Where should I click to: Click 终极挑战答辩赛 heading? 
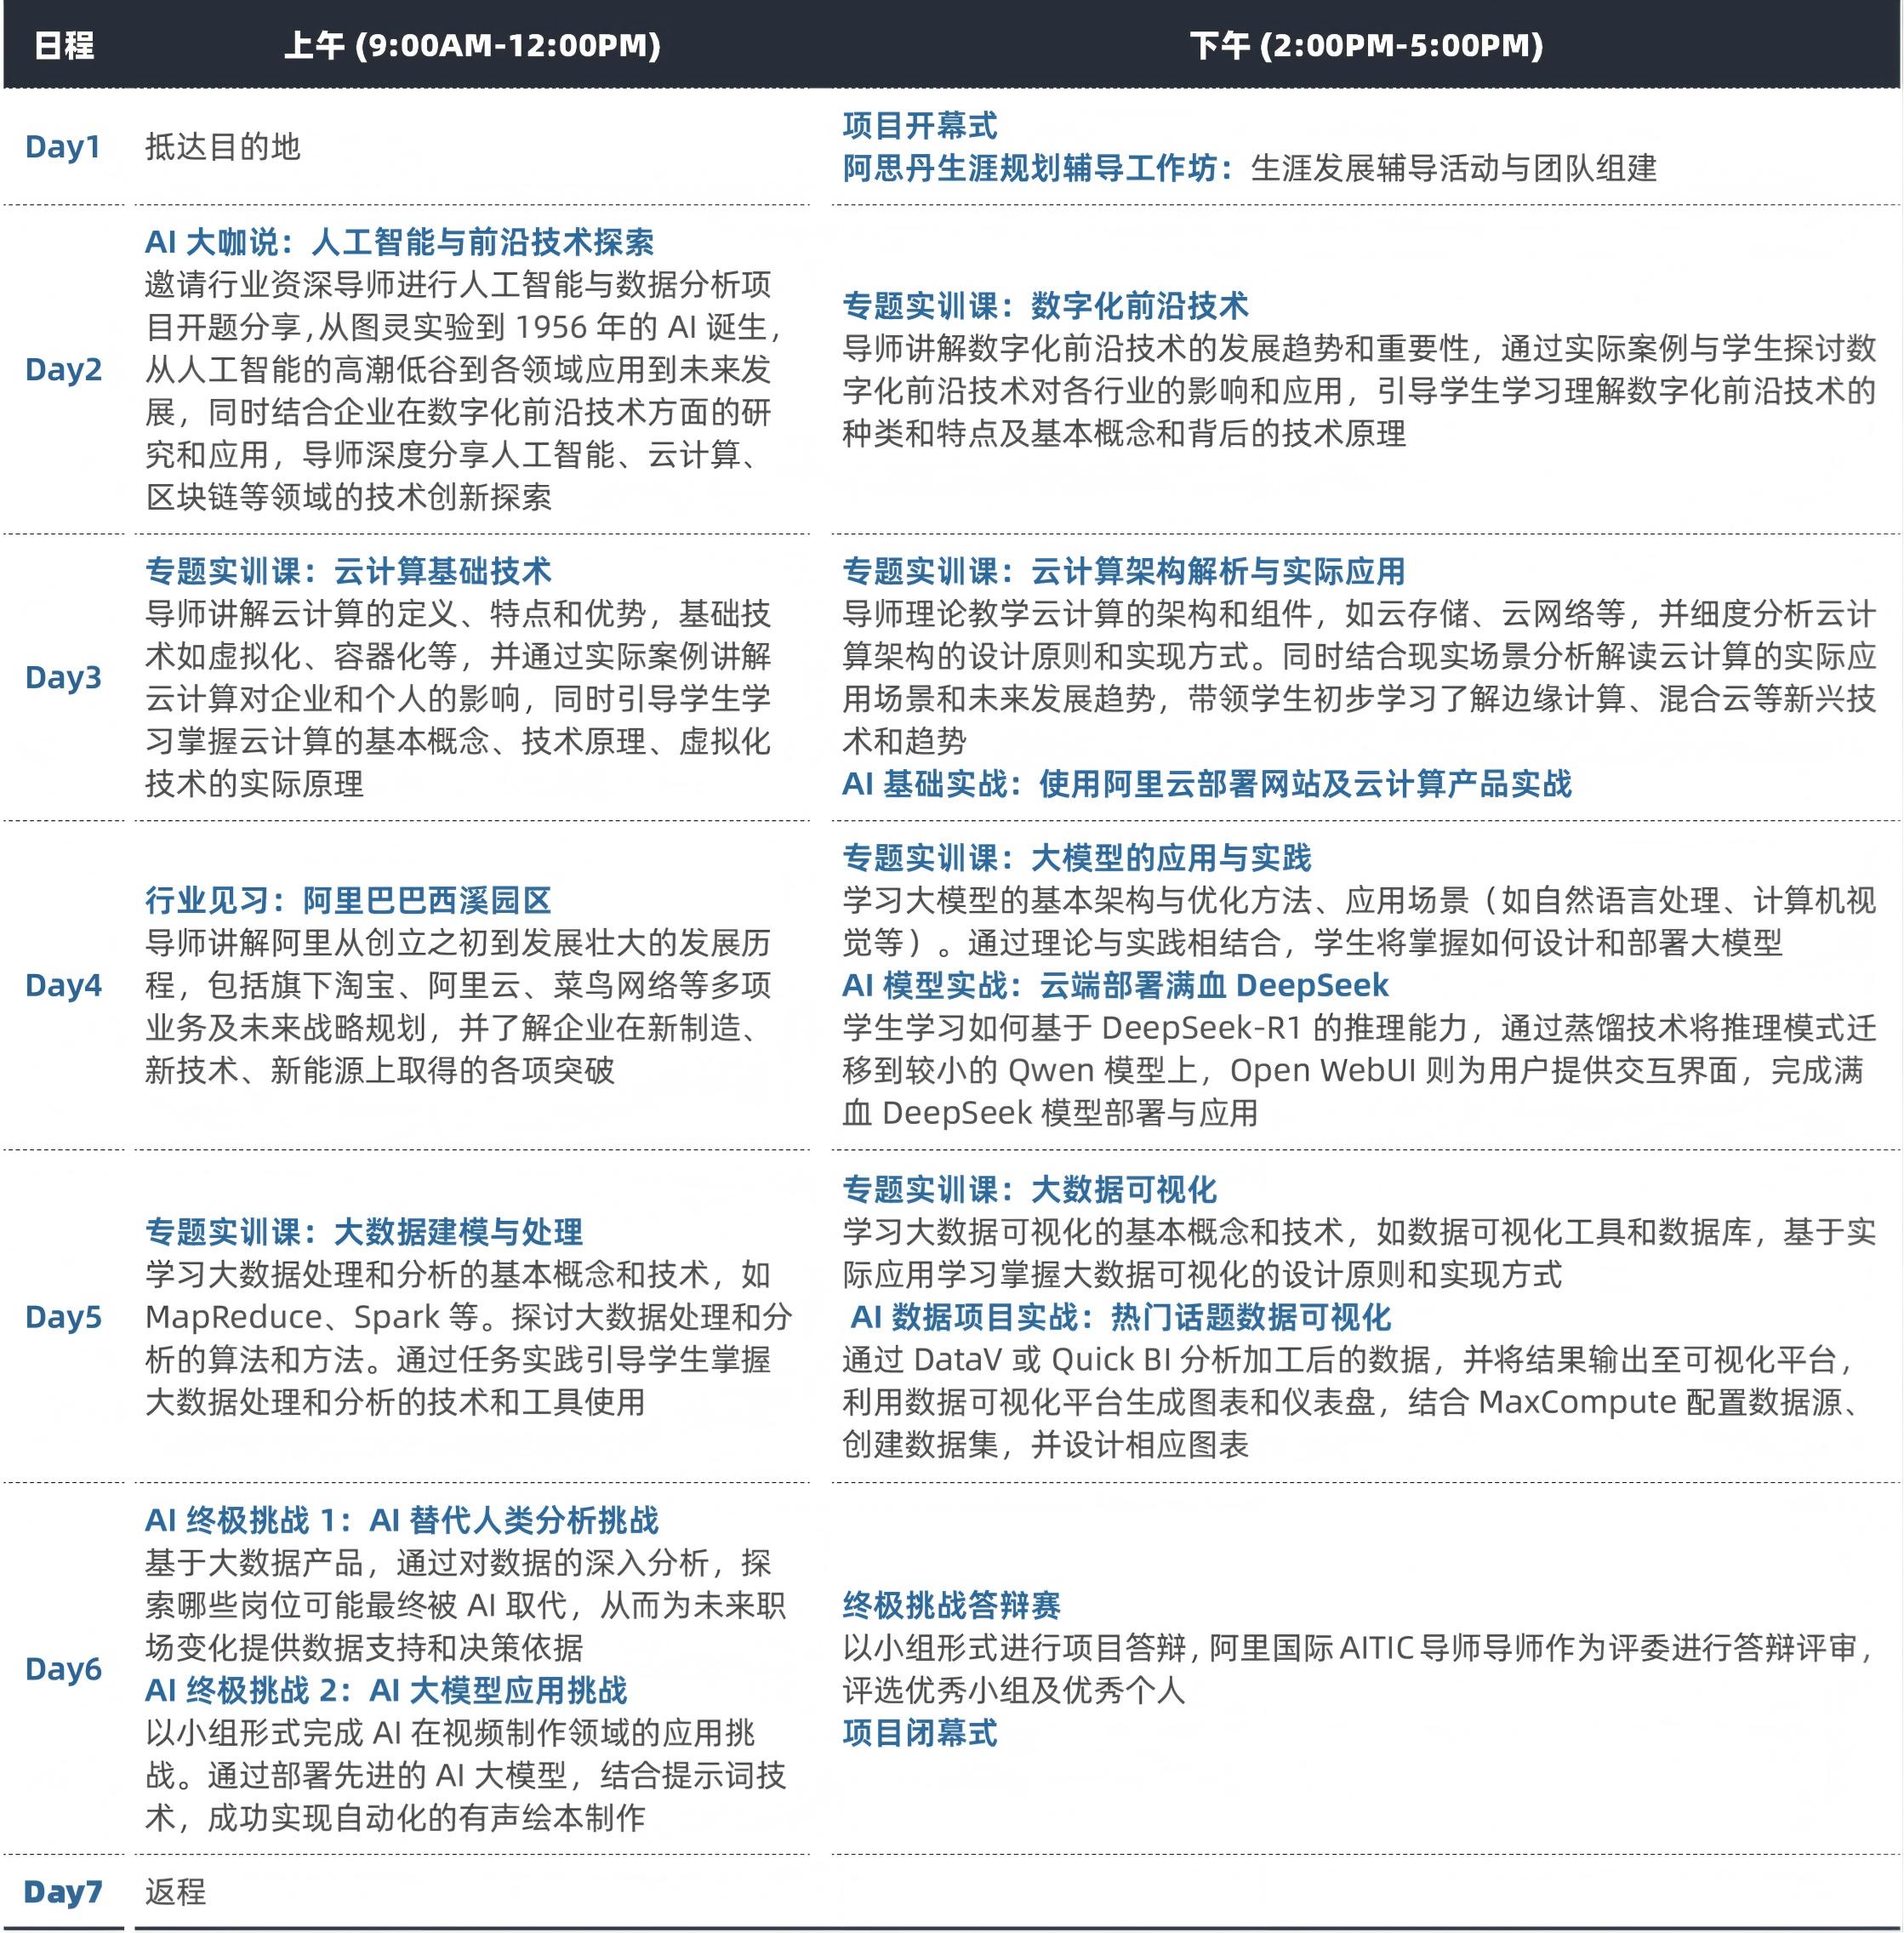pyautogui.click(x=951, y=1605)
